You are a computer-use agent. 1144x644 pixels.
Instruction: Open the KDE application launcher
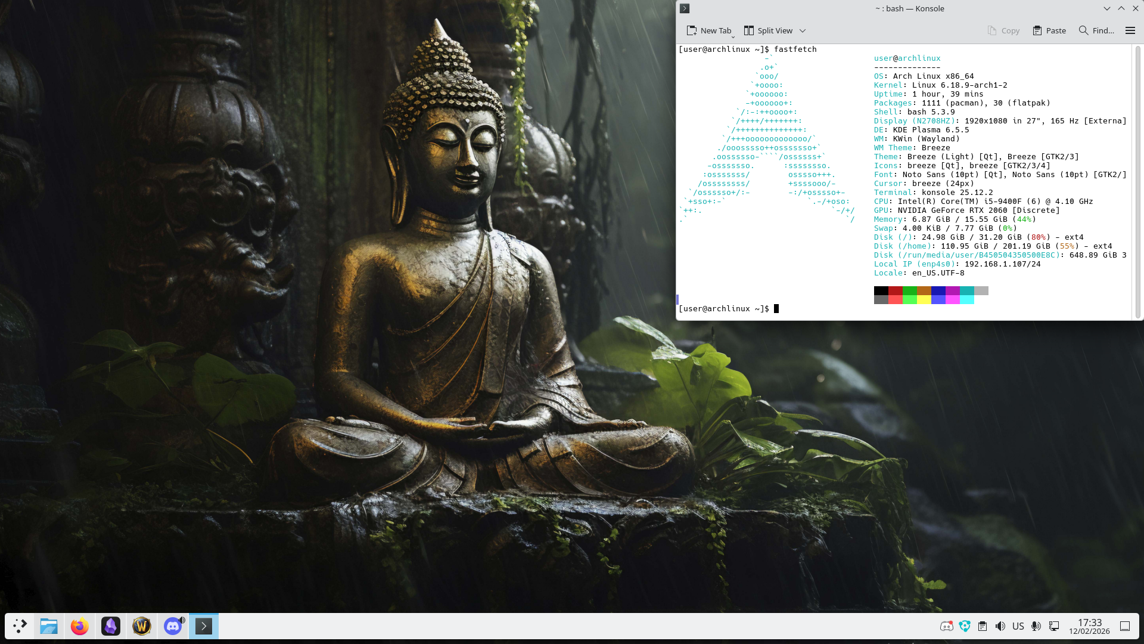[x=20, y=626]
